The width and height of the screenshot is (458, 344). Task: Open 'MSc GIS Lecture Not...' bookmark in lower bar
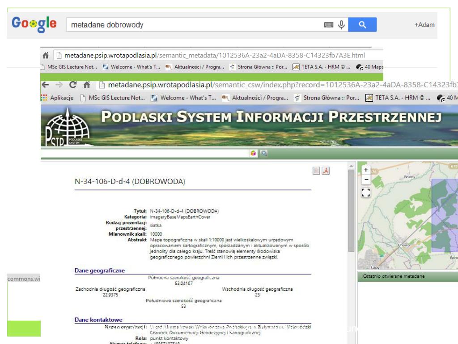tap(112, 98)
